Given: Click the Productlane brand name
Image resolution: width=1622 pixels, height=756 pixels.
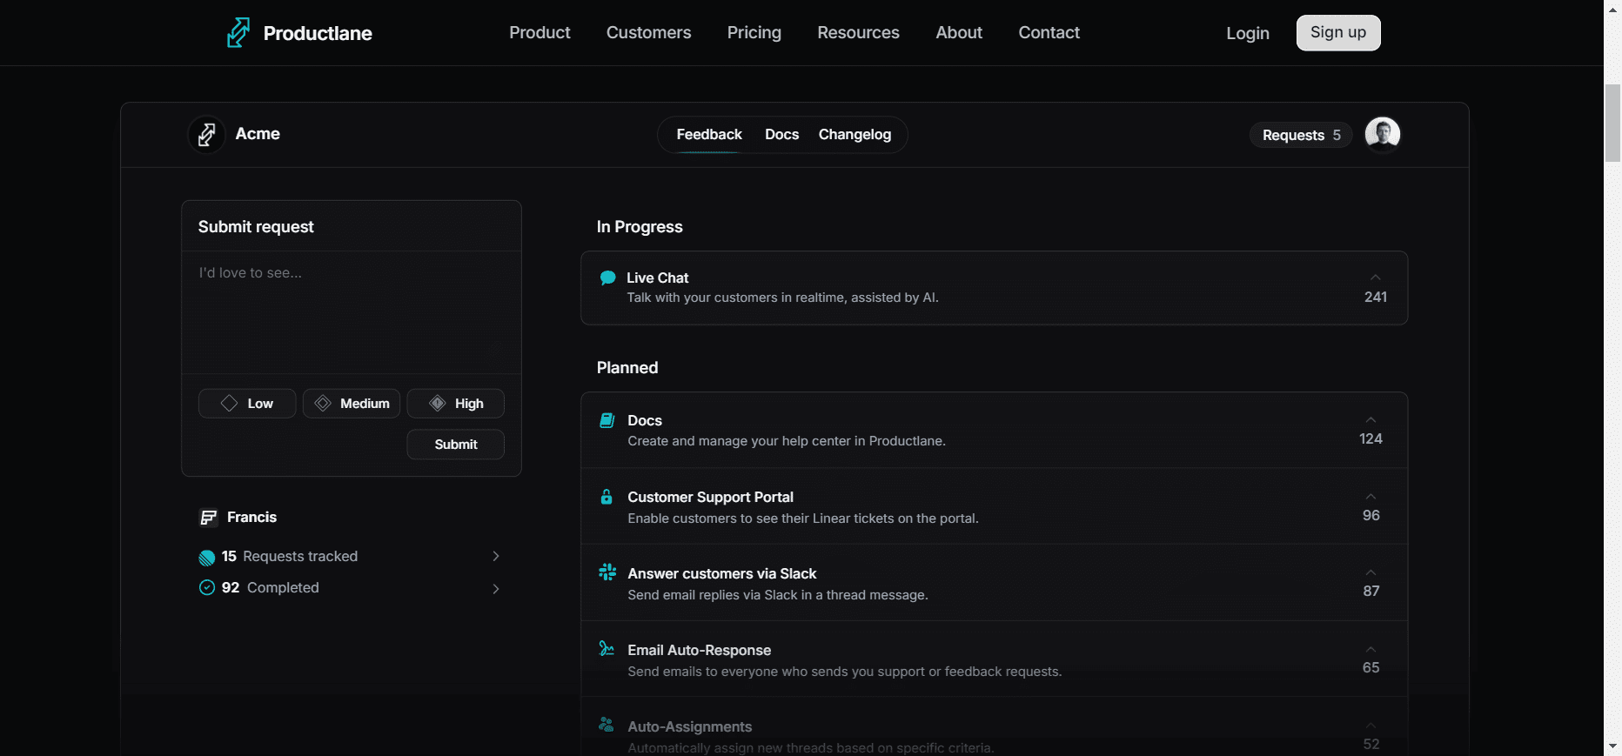Looking at the screenshot, I should (318, 33).
